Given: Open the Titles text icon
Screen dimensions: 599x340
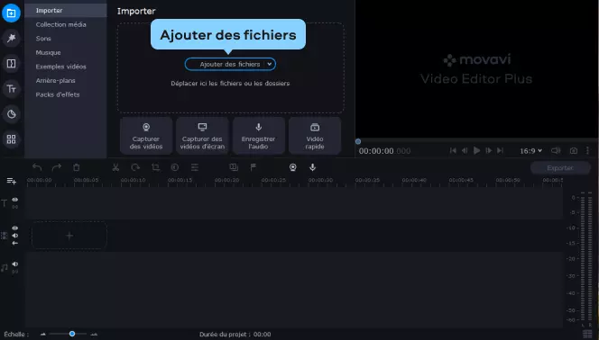Looking at the screenshot, I should coord(11,89).
